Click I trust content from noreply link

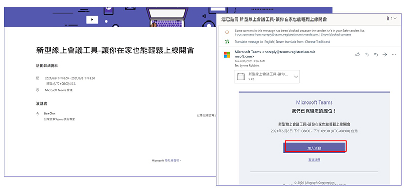click(276, 35)
